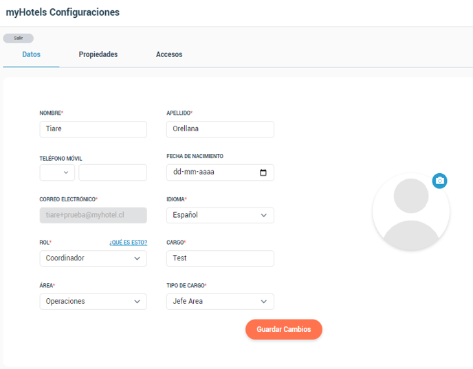Click the Salir button
473x369 pixels.
(19, 38)
